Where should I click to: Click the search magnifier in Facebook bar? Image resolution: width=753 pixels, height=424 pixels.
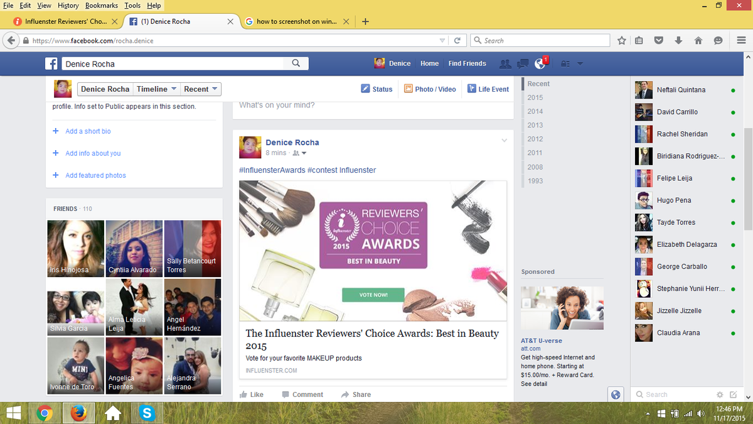[x=296, y=63]
